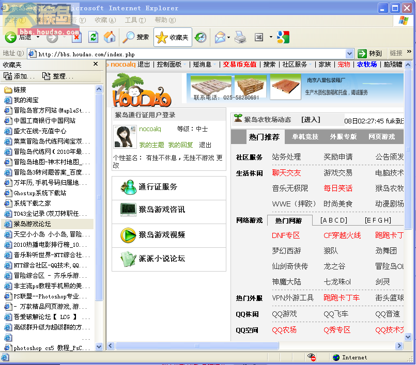Click the QQ农场 link
The height and width of the screenshot is (365, 416).
[x=284, y=330]
